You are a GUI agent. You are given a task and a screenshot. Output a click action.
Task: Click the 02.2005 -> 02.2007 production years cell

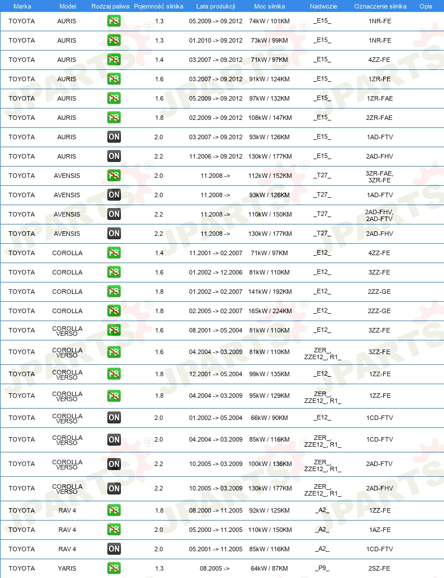216,311
